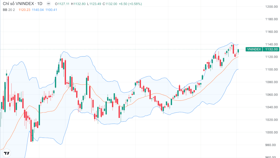This screenshot has height=158, width=280.
Task: Click the 1080.00 price scale label
Action: (272, 82)
